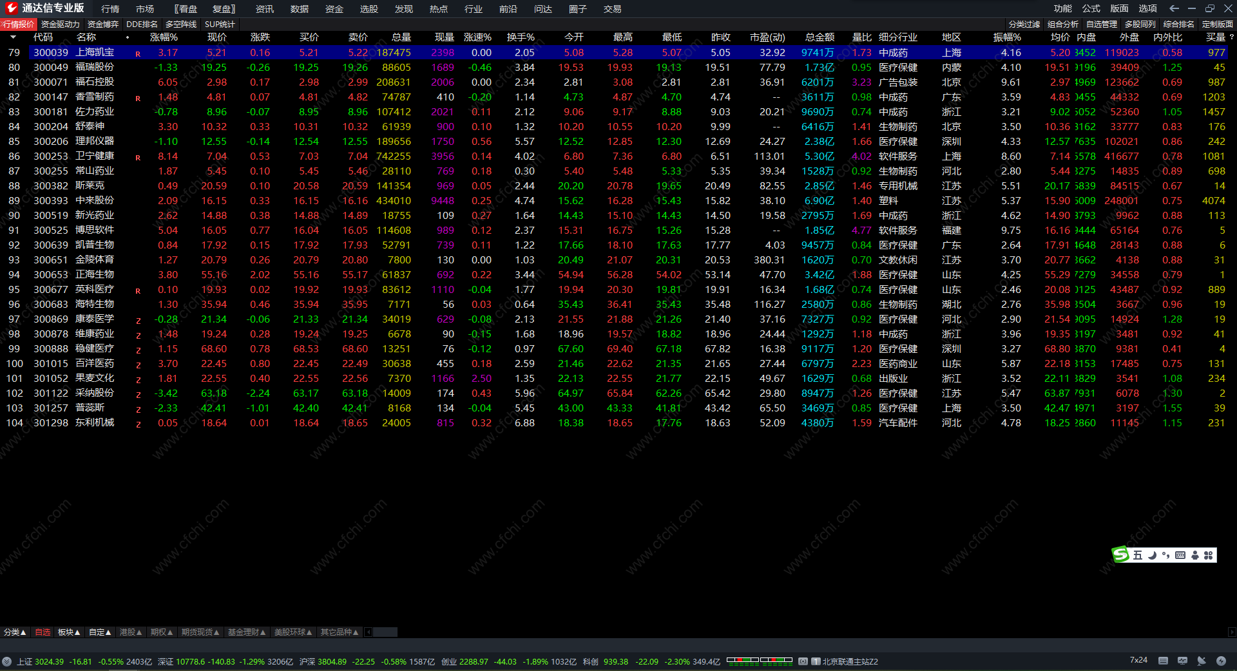Click the left arrow of the tab scrollbar
Image resolution: width=1237 pixels, height=671 pixels.
click(369, 632)
